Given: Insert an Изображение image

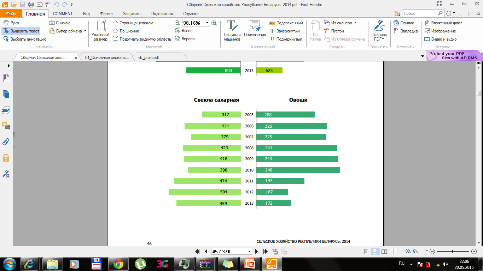Looking at the screenshot, I should [x=440, y=31].
